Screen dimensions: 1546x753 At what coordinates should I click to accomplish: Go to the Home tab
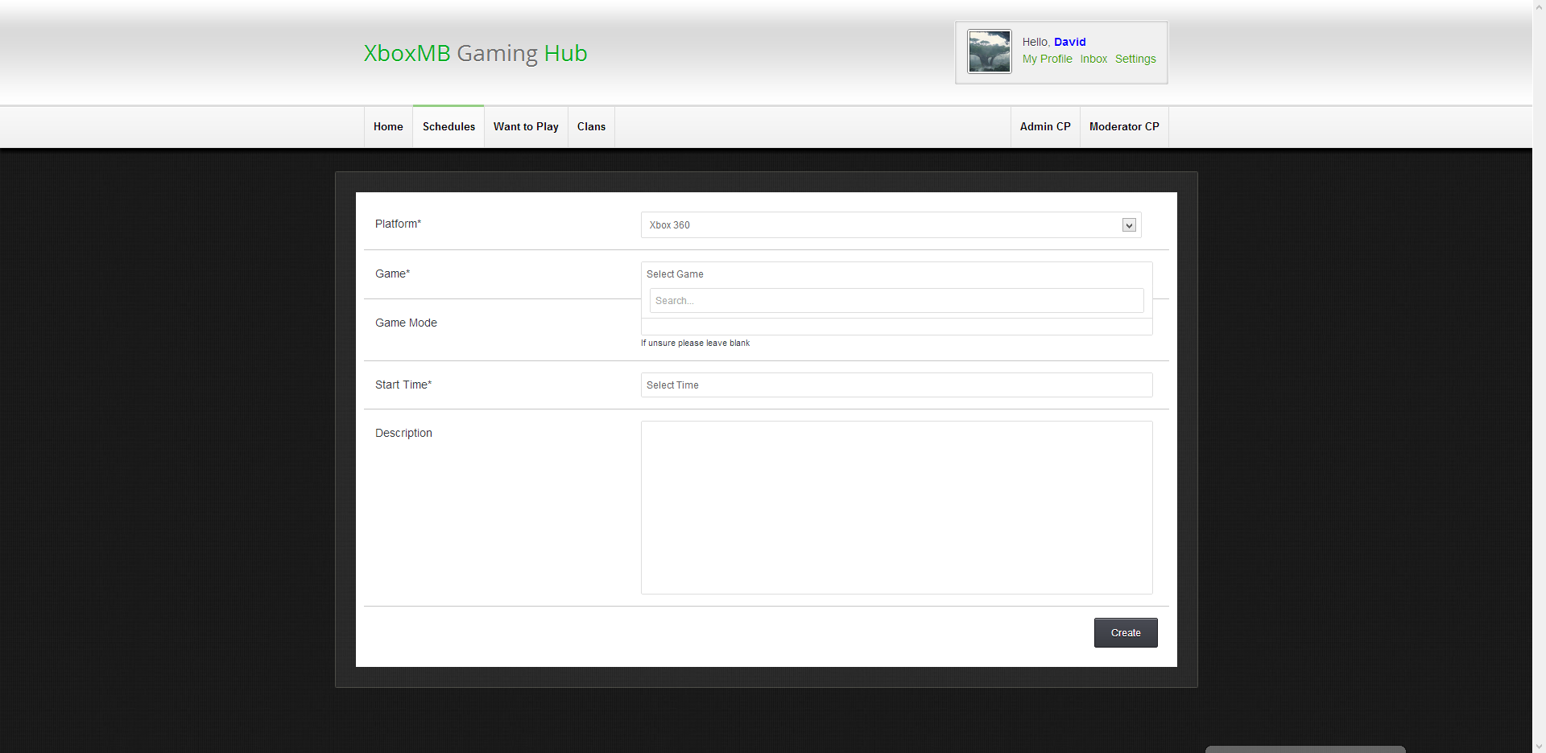(x=388, y=126)
